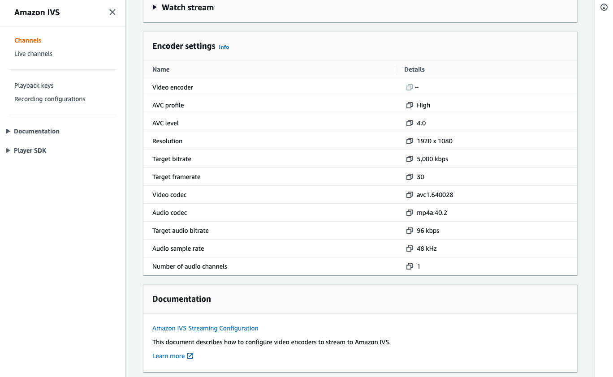
Task: Click the AVC level row label
Action: point(165,123)
